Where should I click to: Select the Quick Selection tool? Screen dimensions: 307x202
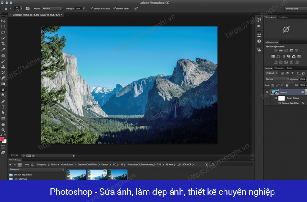tap(3, 38)
